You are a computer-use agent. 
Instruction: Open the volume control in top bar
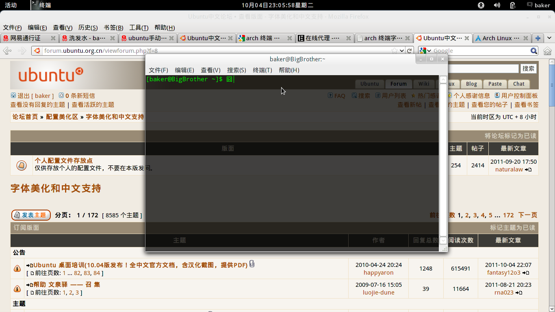[497, 5]
